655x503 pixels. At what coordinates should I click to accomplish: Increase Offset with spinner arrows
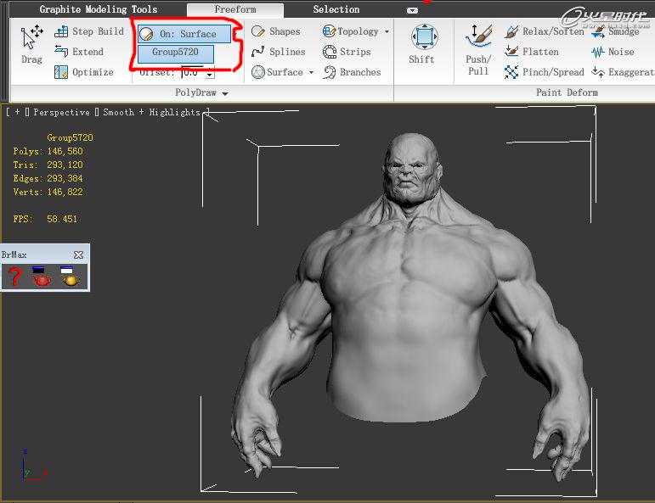click(x=210, y=70)
